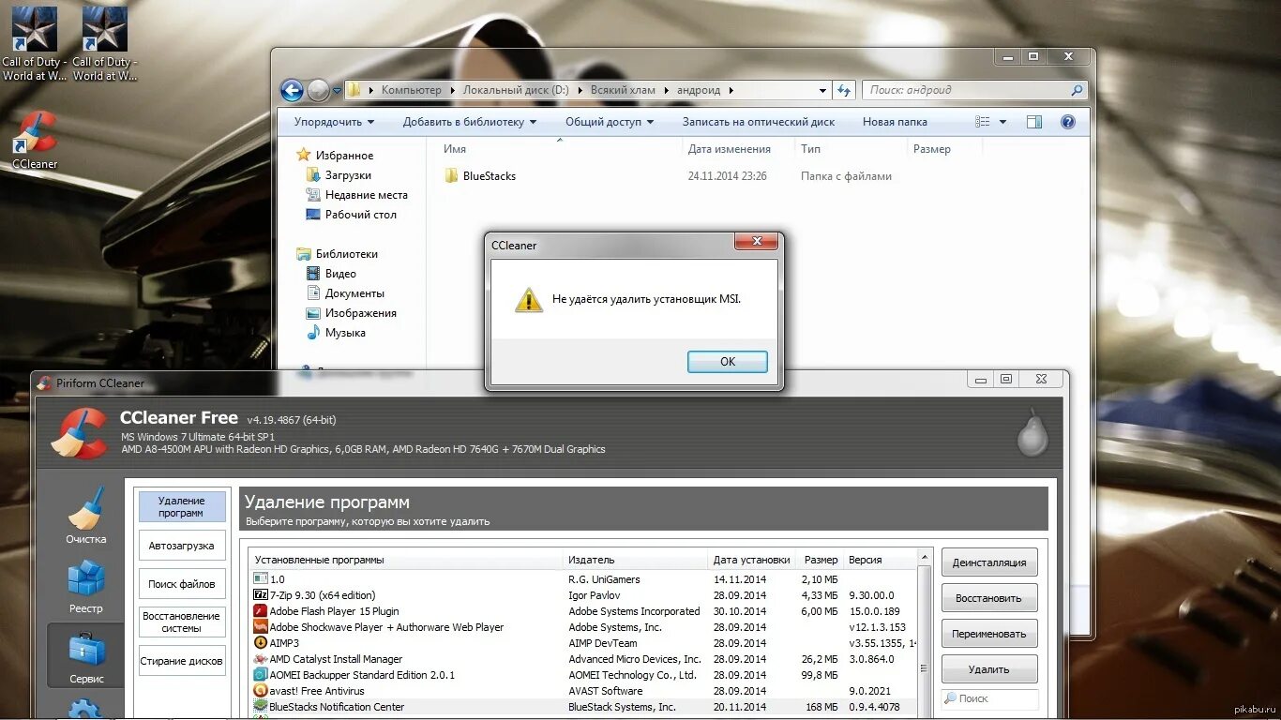Open the Очистка section in CCleaner
The height and width of the screenshot is (720, 1281).
pos(86,516)
